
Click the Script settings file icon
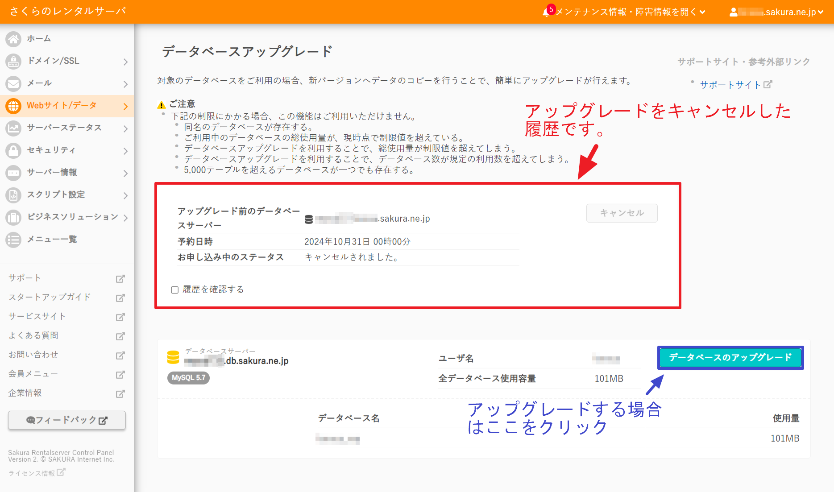tap(13, 195)
